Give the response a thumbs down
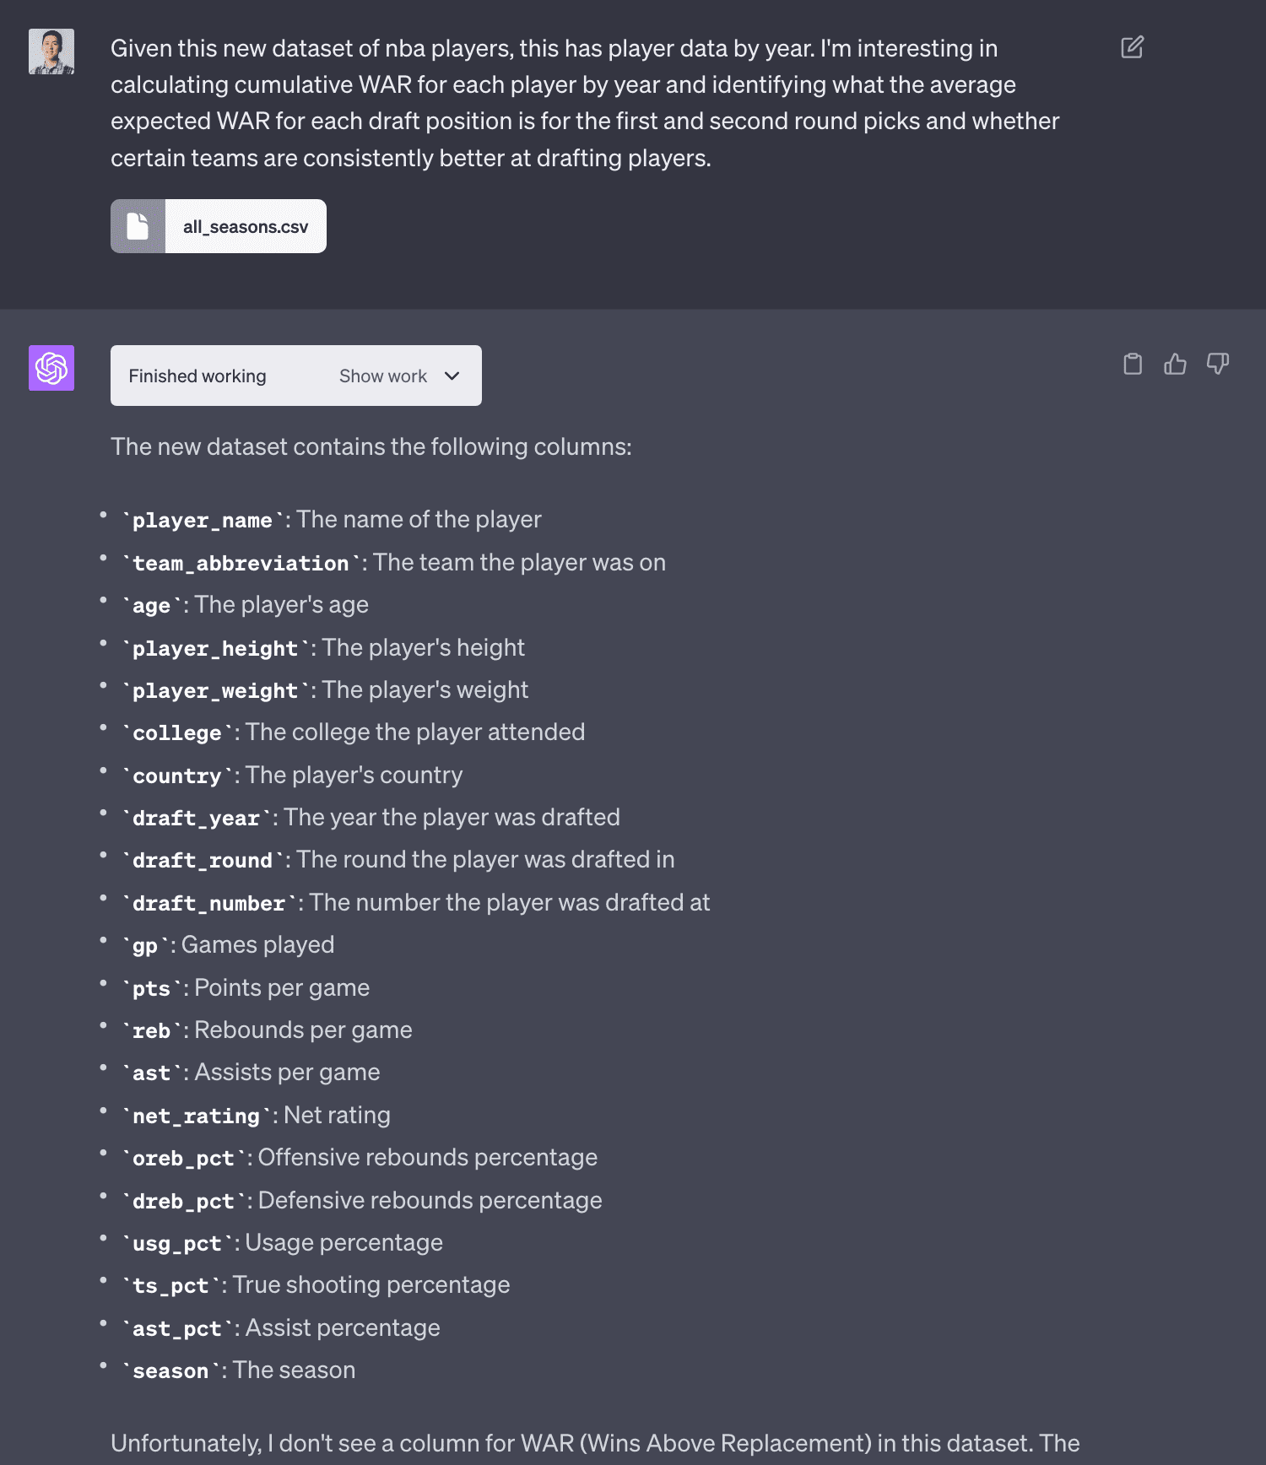This screenshot has height=1465, width=1266. pos(1217,364)
